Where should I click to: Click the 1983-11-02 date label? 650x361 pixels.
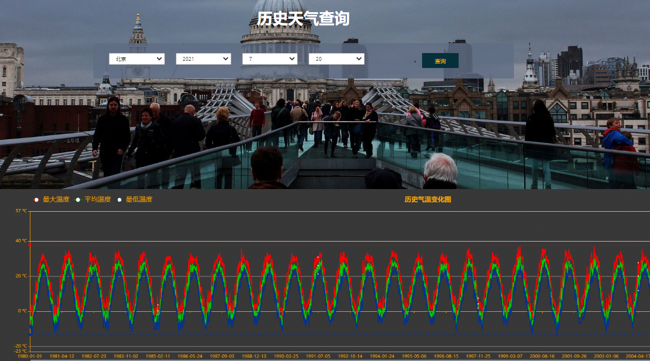[x=126, y=356]
